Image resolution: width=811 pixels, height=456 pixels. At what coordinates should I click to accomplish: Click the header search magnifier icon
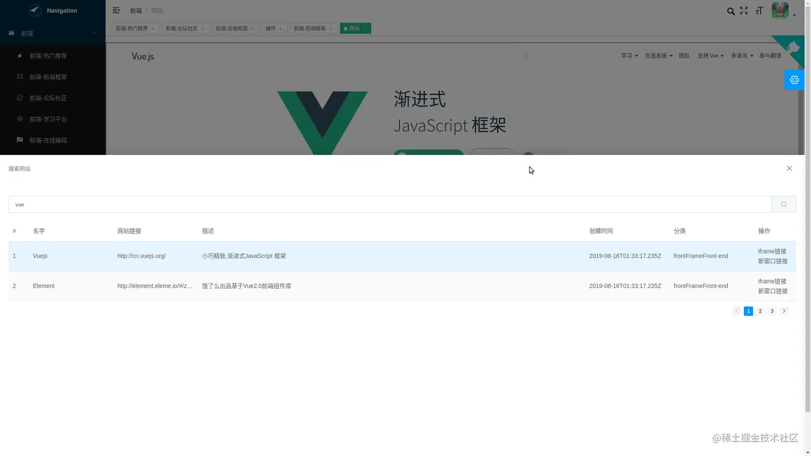pyautogui.click(x=731, y=11)
